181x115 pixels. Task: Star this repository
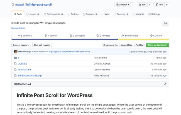point(142,5)
